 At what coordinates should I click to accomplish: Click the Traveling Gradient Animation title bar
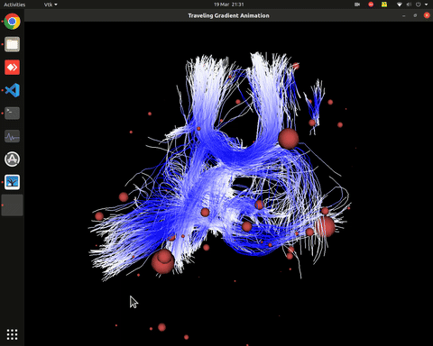[228, 15]
